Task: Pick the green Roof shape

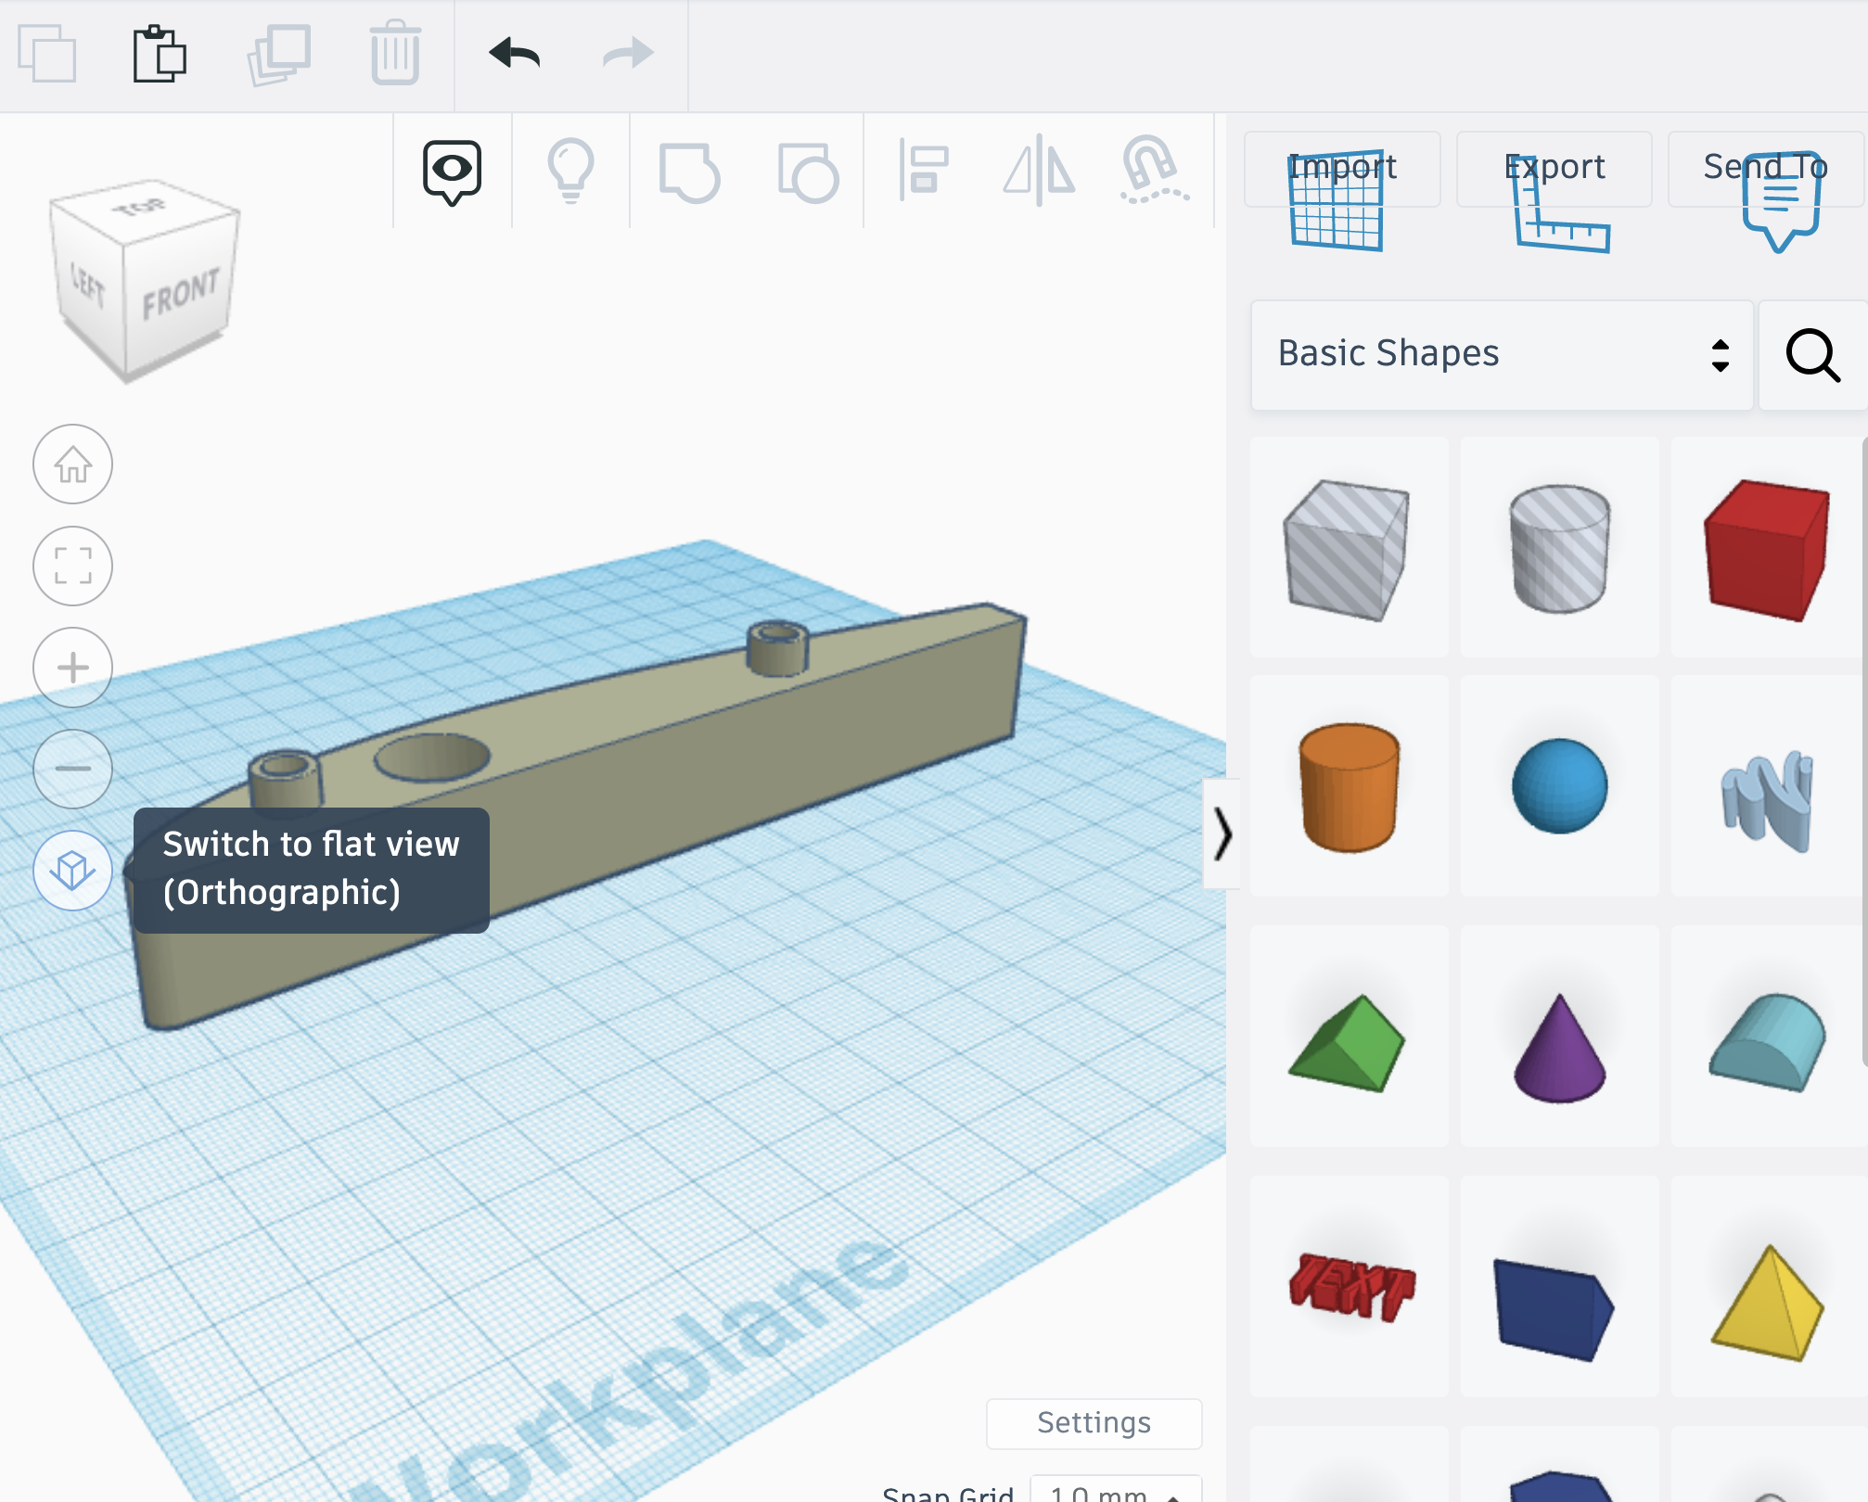Action: 1349,1037
